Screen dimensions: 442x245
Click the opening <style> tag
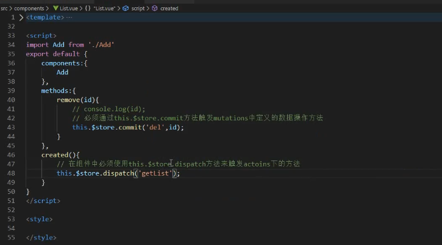click(x=39, y=219)
